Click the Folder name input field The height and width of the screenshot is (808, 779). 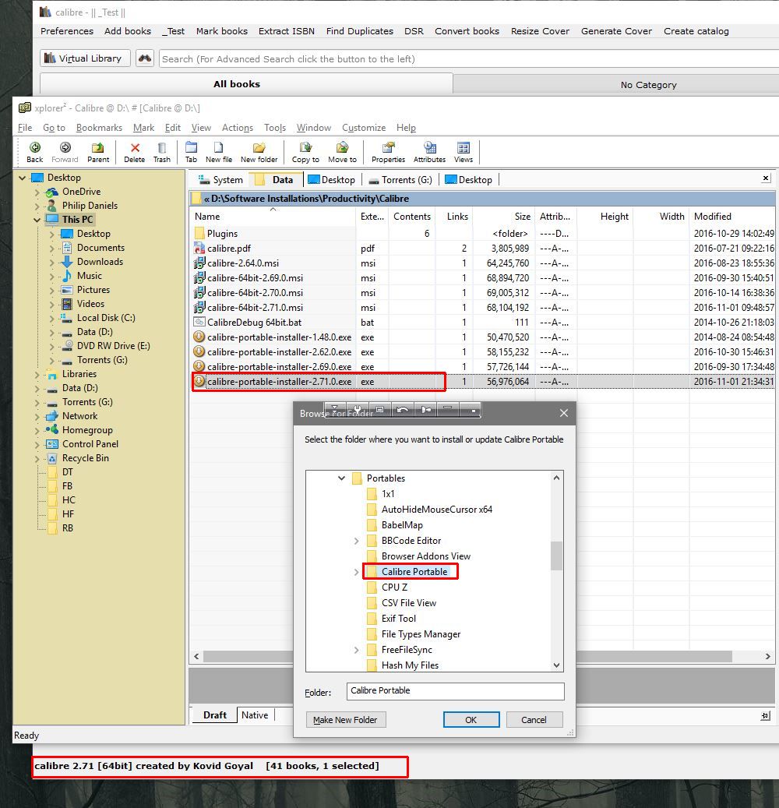pyautogui.click(x=455, y=691)
